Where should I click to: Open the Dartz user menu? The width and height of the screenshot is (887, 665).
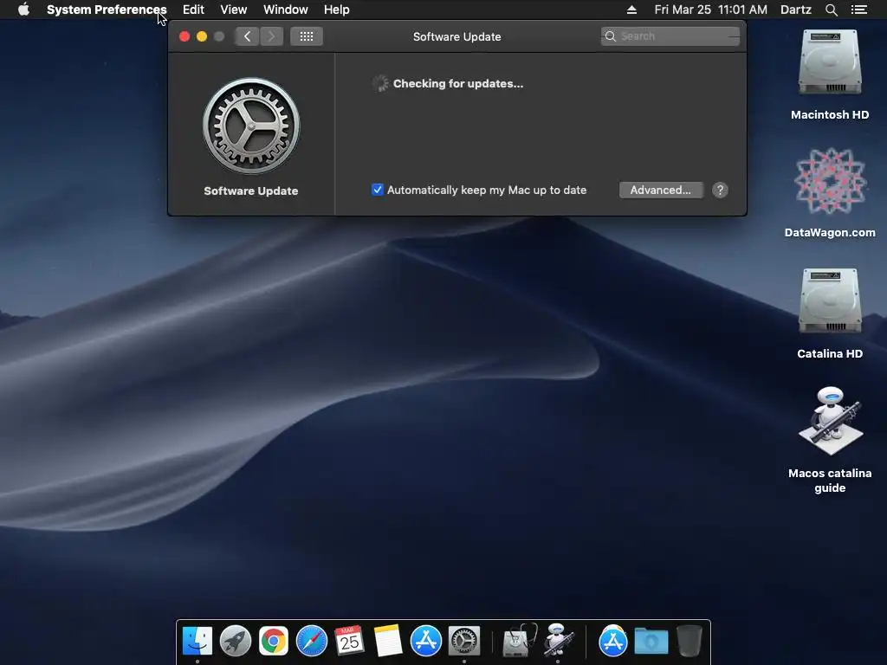pos(795,10)
